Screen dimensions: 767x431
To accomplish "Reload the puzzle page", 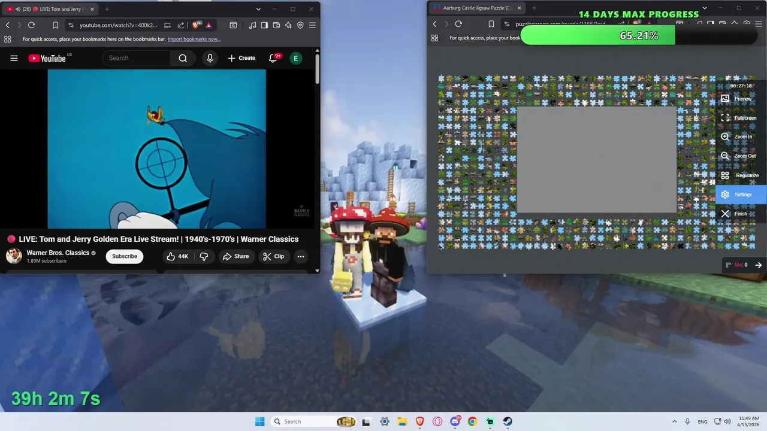I will tap(458, 24).
